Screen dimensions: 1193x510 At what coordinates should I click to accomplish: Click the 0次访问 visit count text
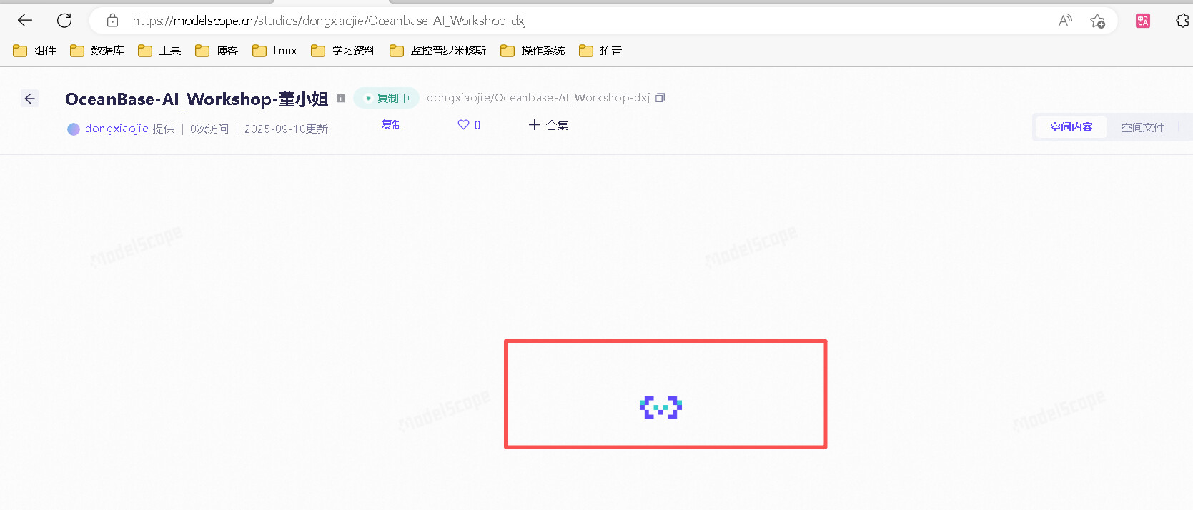209,129
